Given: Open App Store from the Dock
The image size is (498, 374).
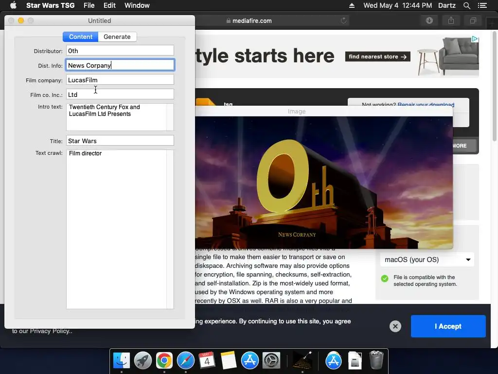Looking at the screenshot, I should click(x=249, y=361).
